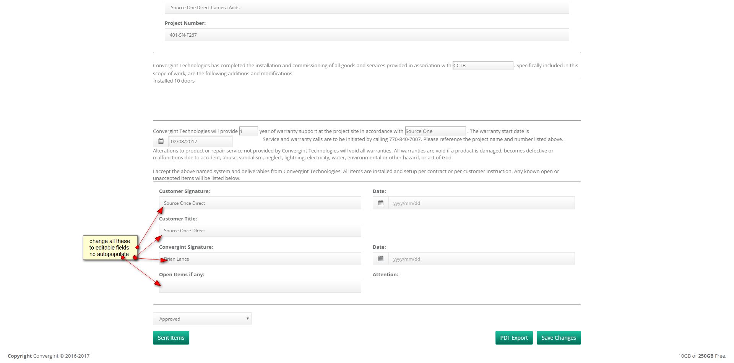The height and width of the screenshot is (363, 734).
Task: Open the Approved status dropdown
Action: click(202, 319)
